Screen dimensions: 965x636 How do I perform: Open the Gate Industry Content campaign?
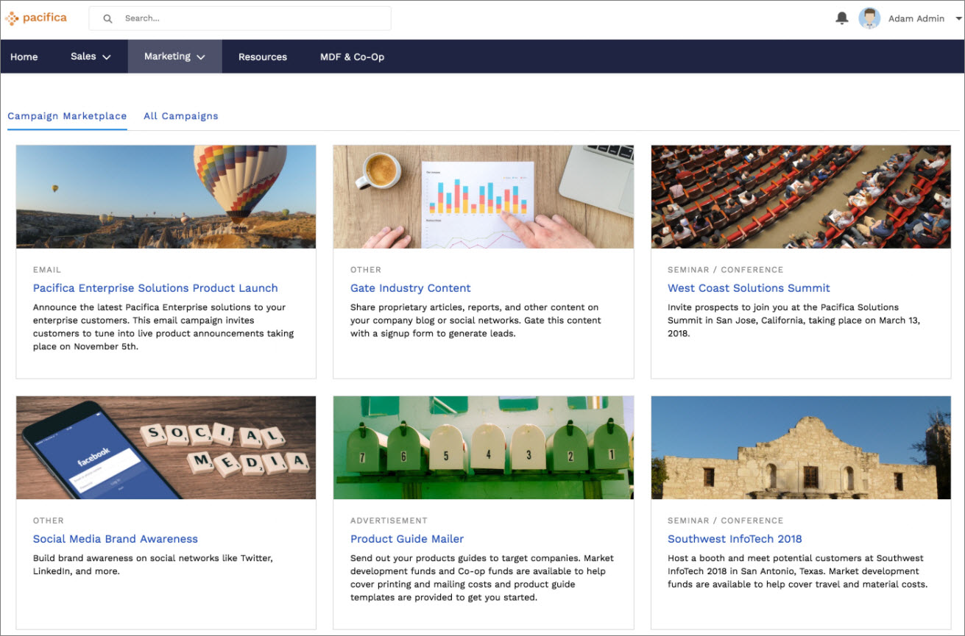(x=411, y=288)
